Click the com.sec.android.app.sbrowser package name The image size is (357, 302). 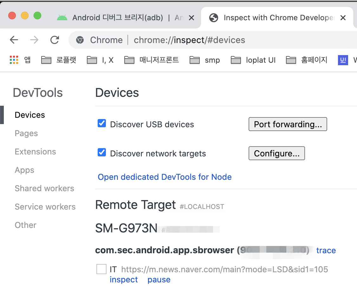pos(164,250)
